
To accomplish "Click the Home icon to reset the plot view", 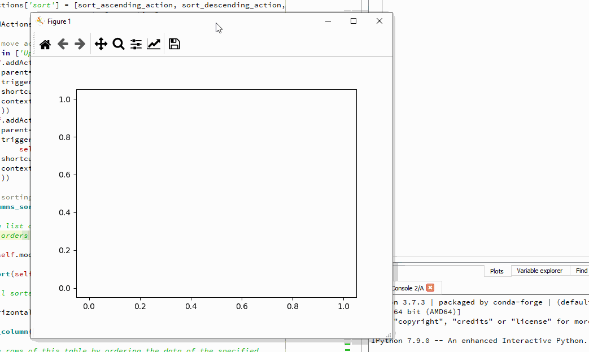I will (x=45, y=44).
